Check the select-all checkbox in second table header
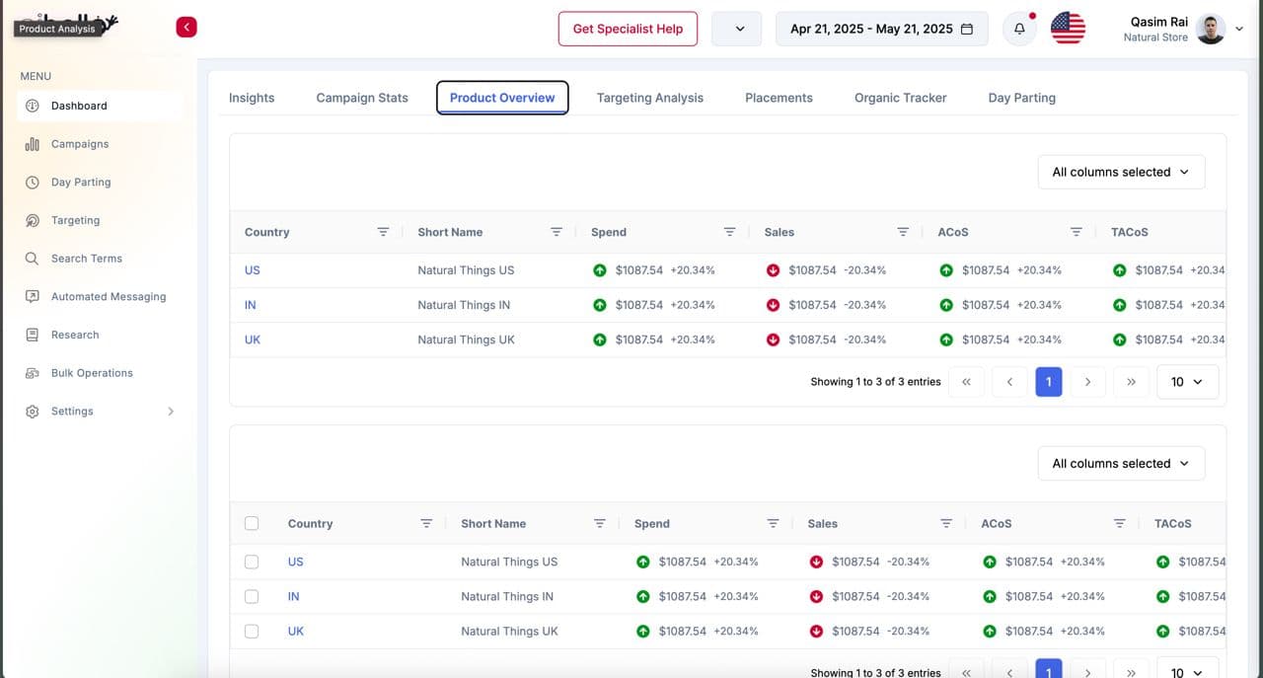 252,524
